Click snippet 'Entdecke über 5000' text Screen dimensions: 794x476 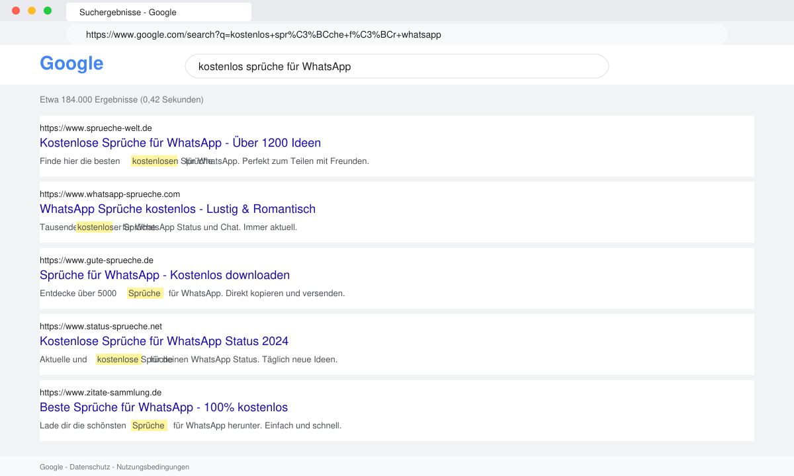coord(78,294)
